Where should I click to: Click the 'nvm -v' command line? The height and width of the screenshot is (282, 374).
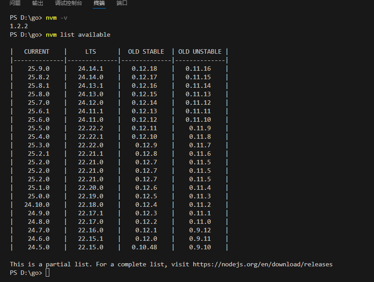(57, 17)
